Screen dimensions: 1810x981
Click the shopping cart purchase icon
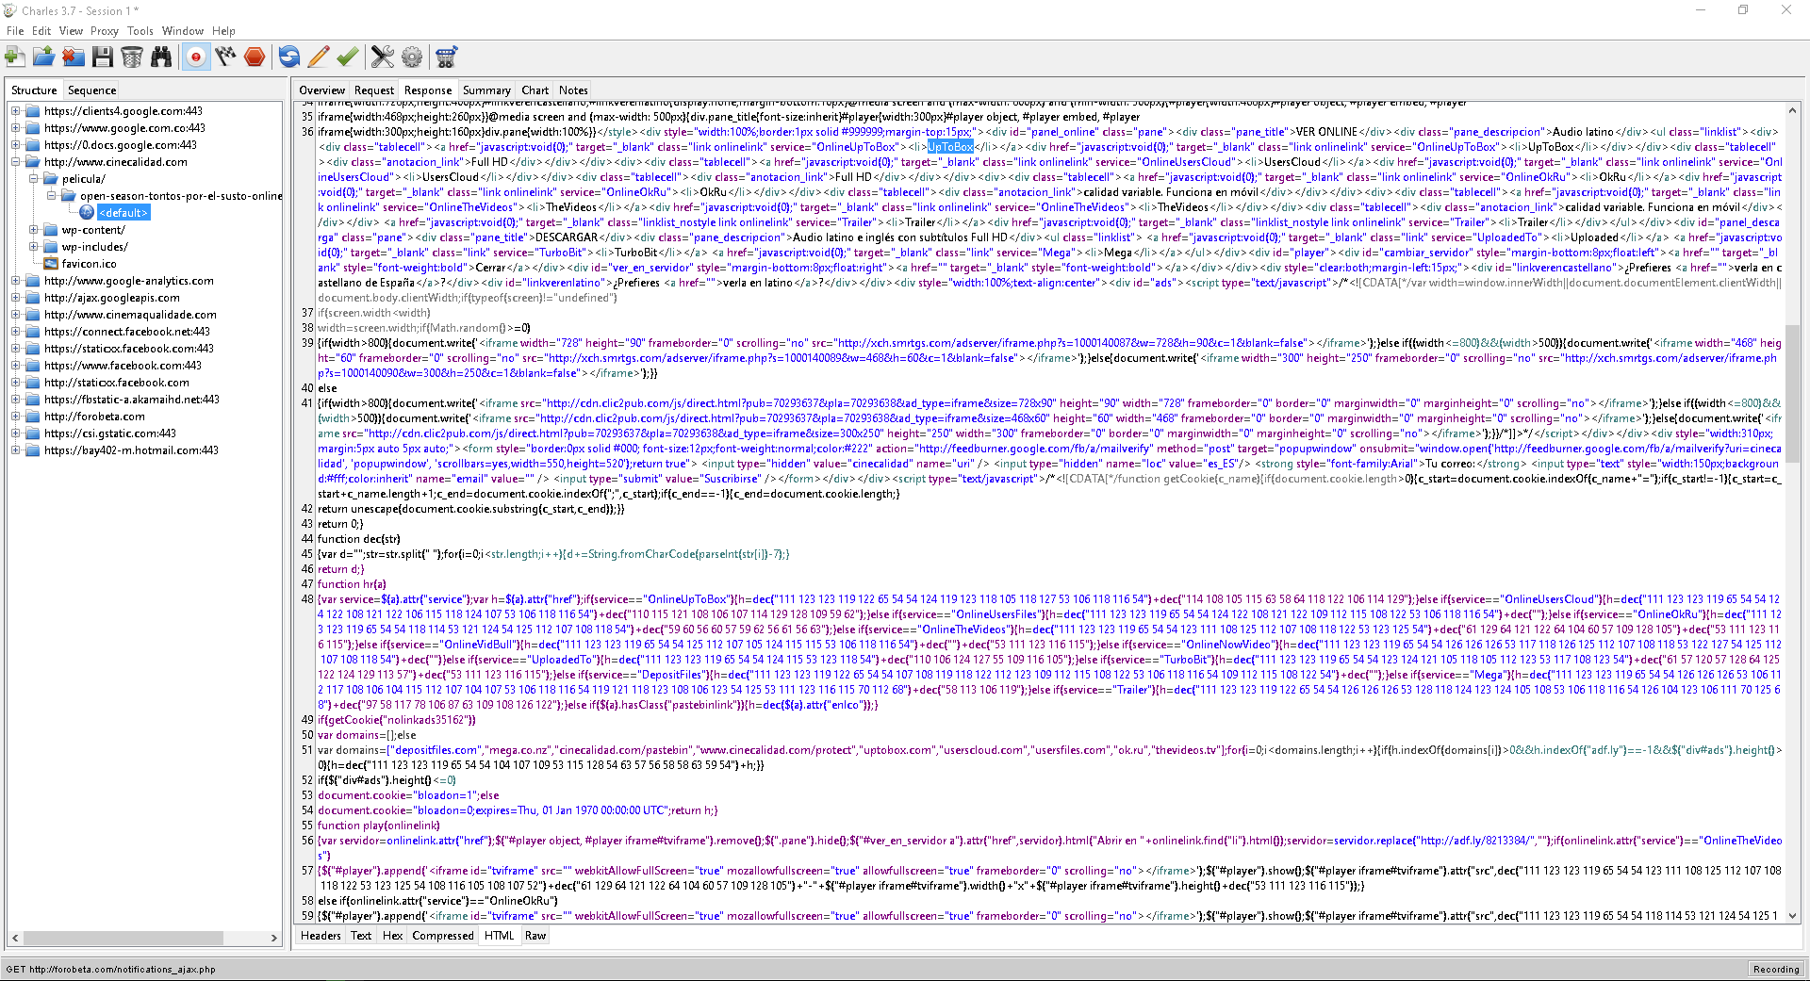pyautogui.click(x=446, y=57)
